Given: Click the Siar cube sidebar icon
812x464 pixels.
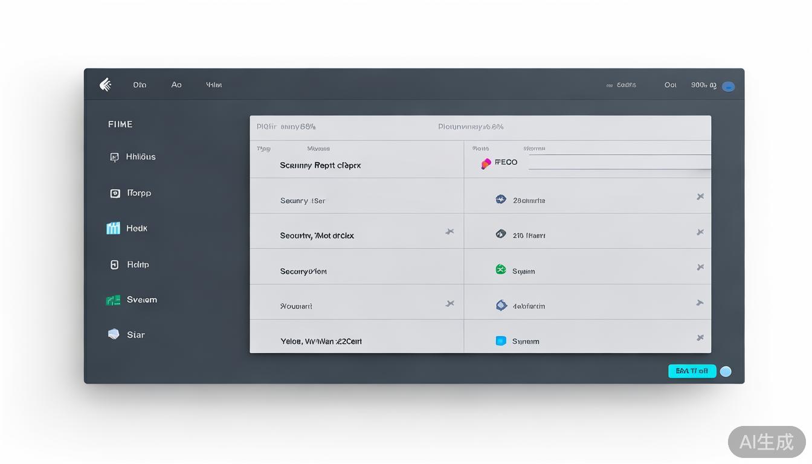Looking at the screenshot, I should [x=114, y=334].
